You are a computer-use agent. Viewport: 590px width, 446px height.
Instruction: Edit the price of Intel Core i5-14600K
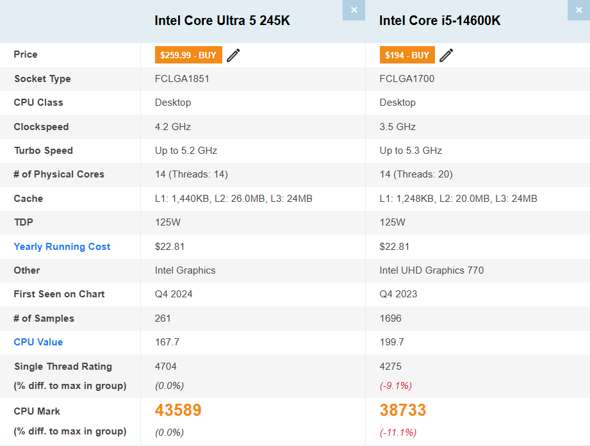[446, 55]
